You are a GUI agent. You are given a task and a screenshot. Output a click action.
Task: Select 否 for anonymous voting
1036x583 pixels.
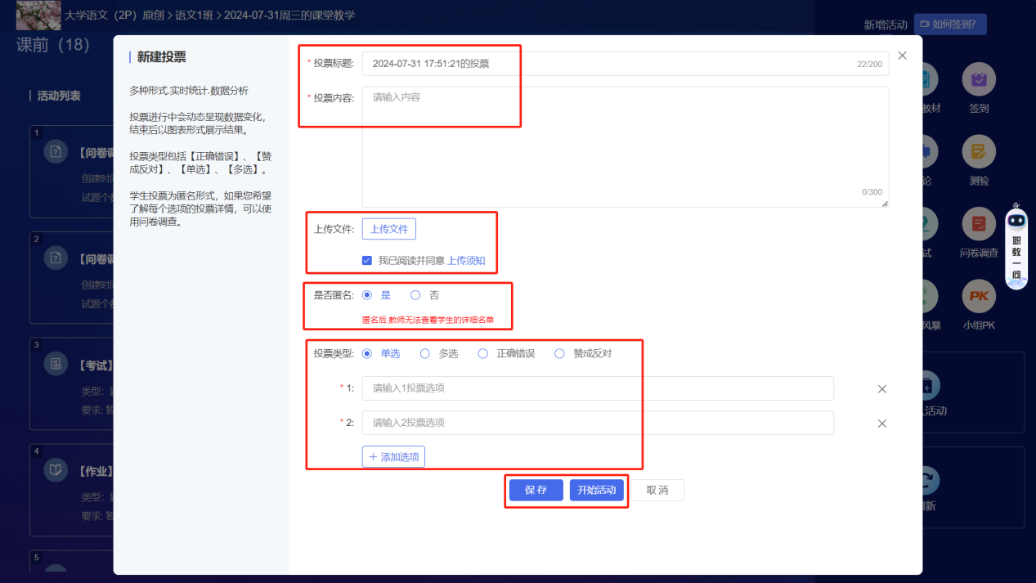tap(415, 295)
